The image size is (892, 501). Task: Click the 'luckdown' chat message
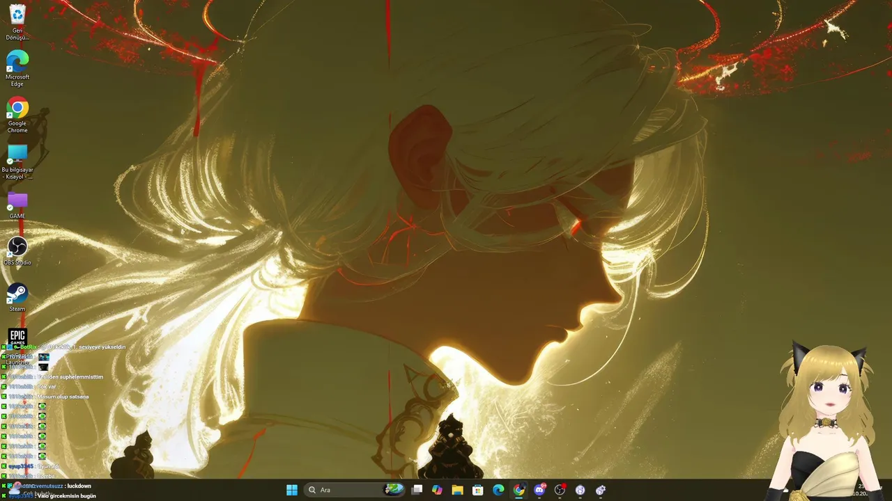[x=79, y=486]
